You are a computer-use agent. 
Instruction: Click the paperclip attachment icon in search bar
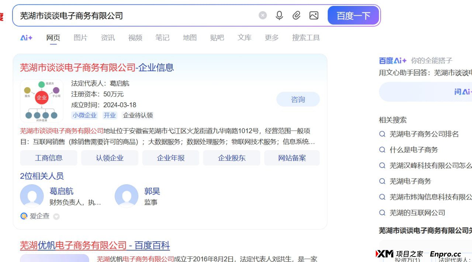(x=296, y=15)
